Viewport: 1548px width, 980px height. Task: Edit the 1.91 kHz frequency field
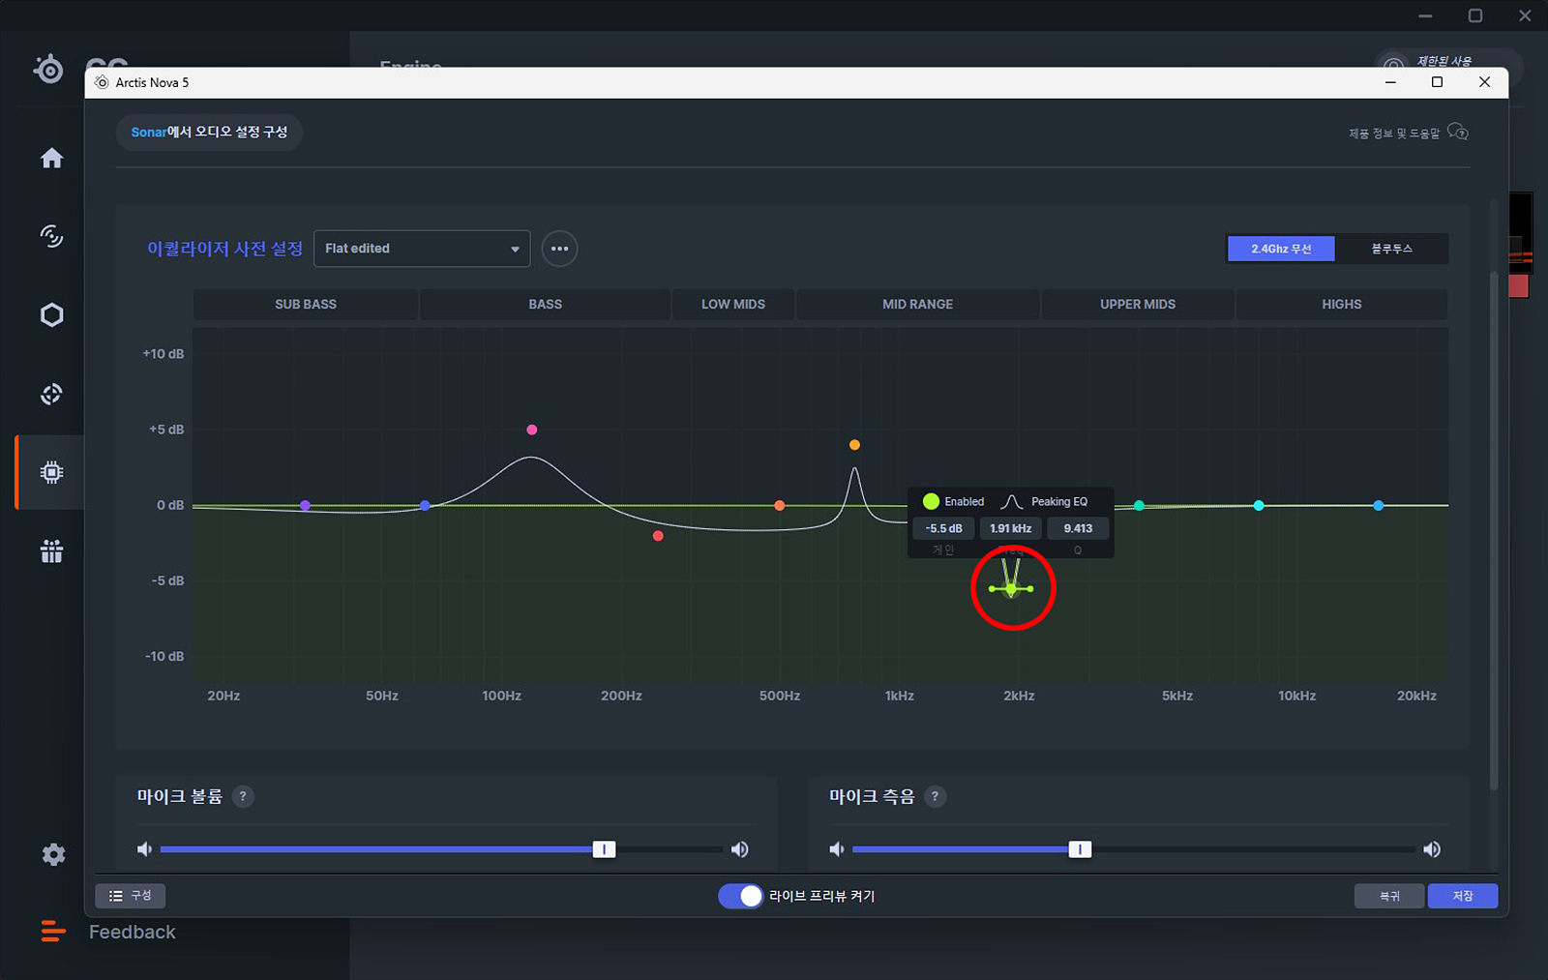(1010, 528)
